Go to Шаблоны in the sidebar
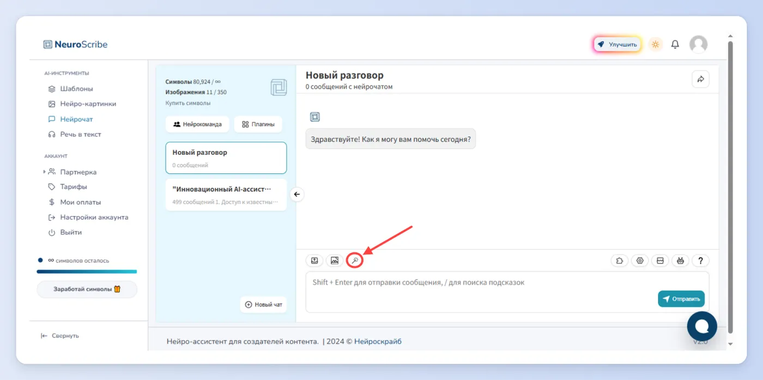763x380 pixels. [x=70, y=89]
